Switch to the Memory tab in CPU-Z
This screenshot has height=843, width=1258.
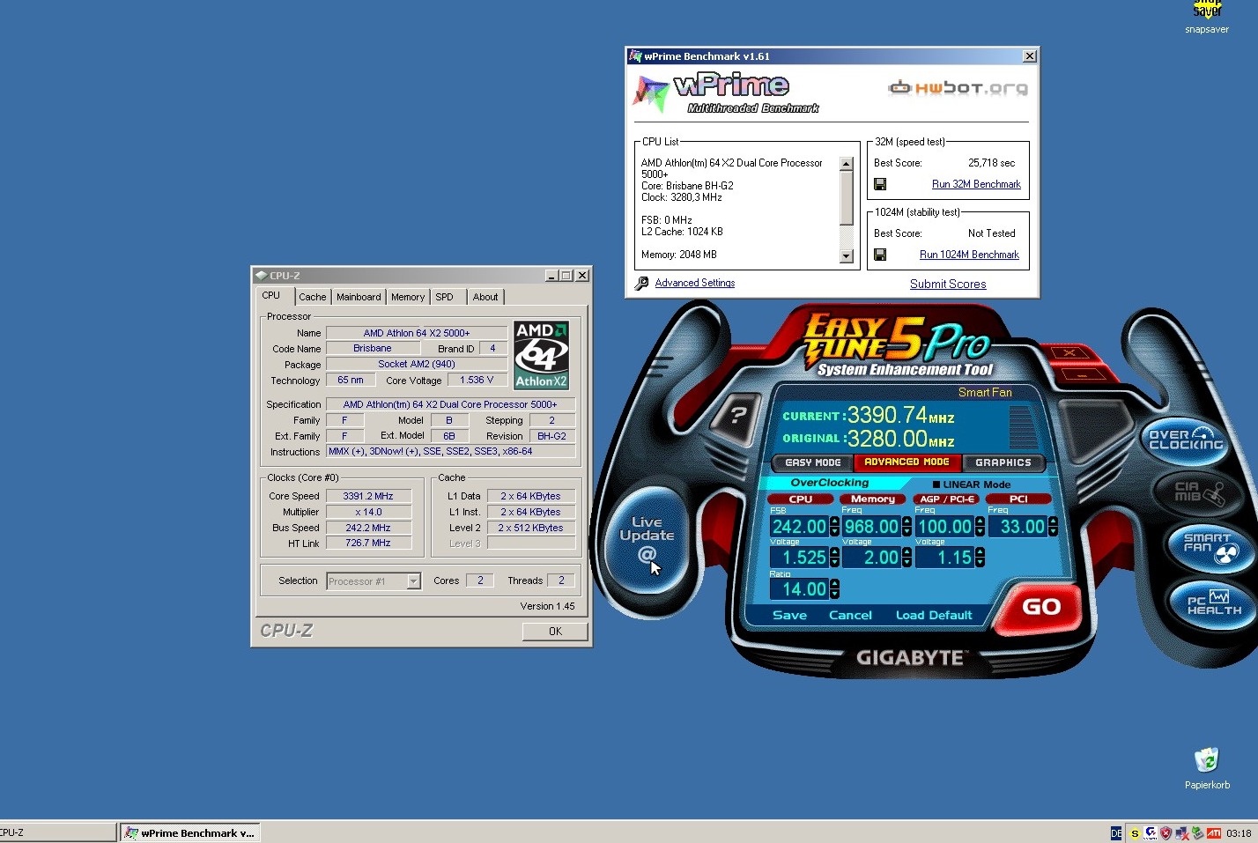click(408, 298)
